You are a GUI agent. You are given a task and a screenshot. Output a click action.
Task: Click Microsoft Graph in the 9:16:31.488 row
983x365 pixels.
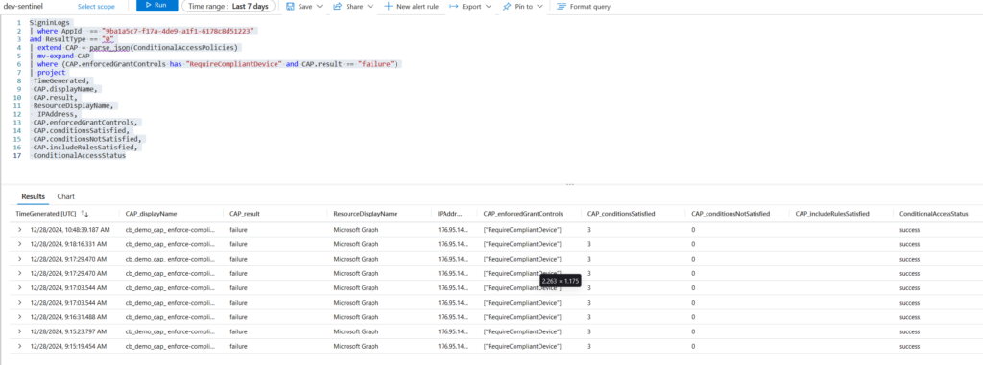(356, 317)
